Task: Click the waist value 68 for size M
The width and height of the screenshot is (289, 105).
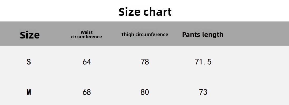Action: point(87,92)
